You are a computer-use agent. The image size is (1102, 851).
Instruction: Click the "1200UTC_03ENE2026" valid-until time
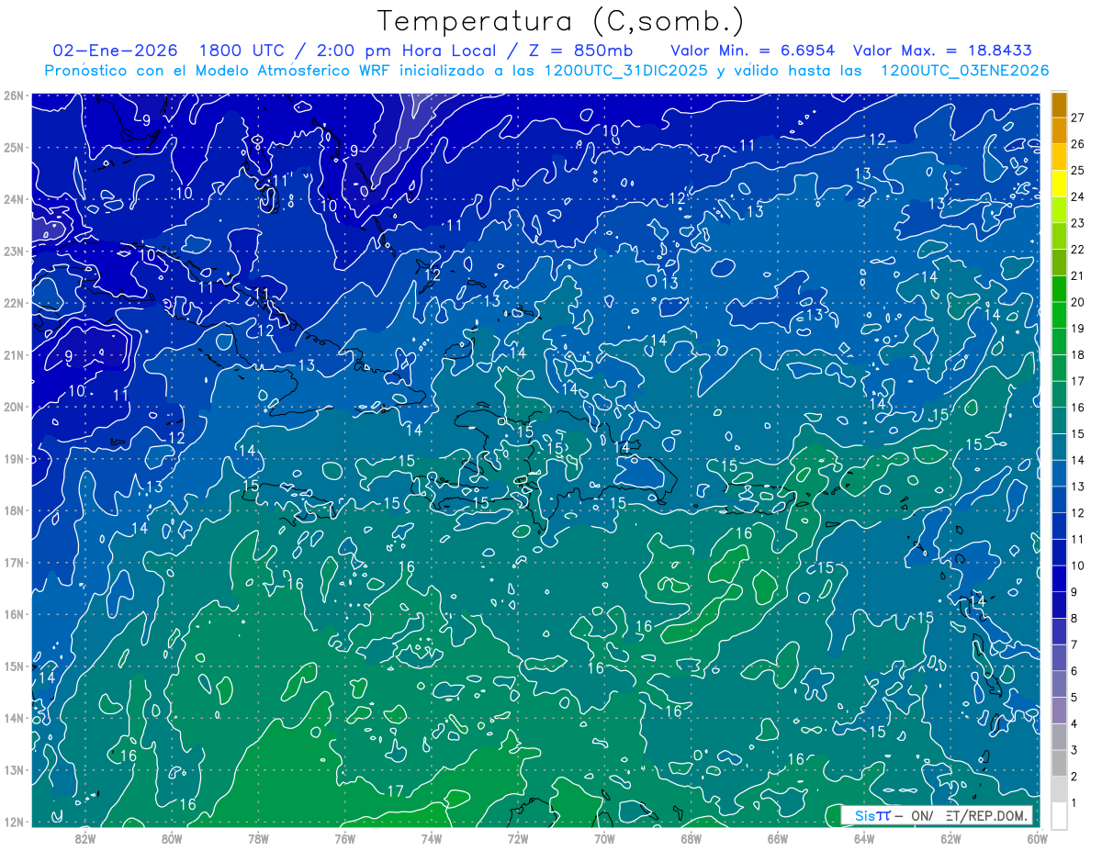965,71
